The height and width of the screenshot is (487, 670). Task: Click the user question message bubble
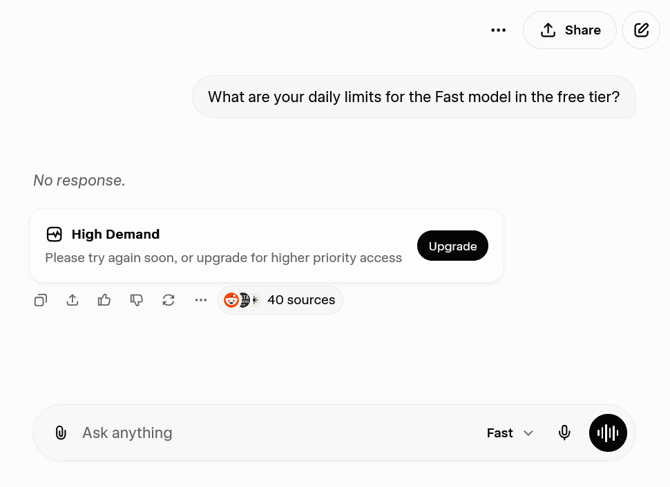pos(413,97)
